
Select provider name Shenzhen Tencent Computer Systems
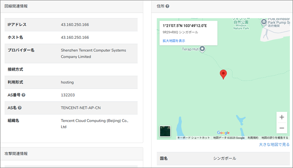[x=93, y=53]
